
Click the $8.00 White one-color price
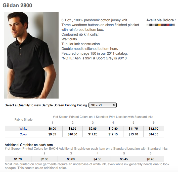[52, 129]
